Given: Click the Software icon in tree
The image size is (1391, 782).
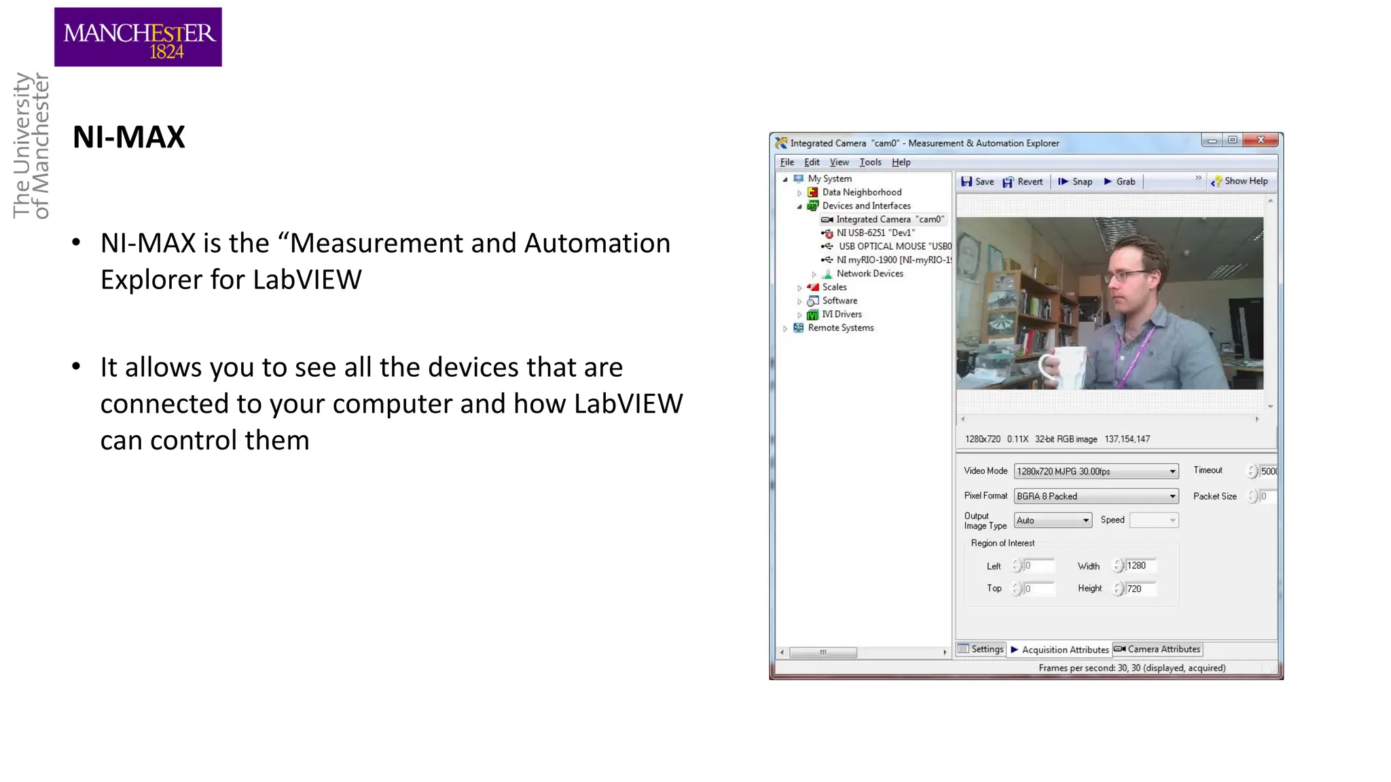Looking at the screenshot, I should pos(812,301).
